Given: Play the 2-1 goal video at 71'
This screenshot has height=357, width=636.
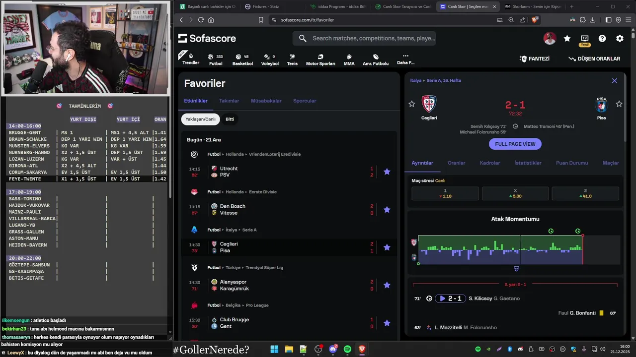Looking at the screenshot, I should pos(450,298).
